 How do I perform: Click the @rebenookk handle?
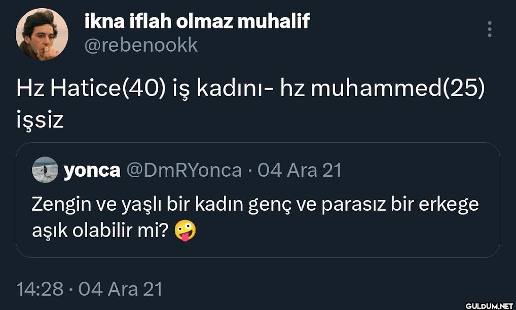coord(140,46)
